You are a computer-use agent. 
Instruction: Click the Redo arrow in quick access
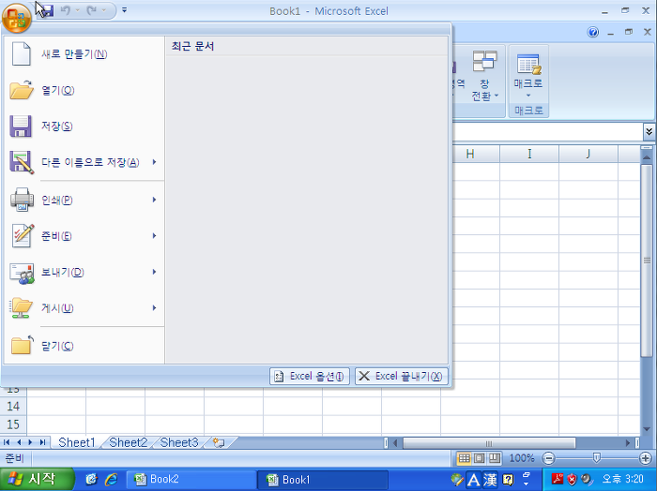pyautogui.click(x=91, y=10)
